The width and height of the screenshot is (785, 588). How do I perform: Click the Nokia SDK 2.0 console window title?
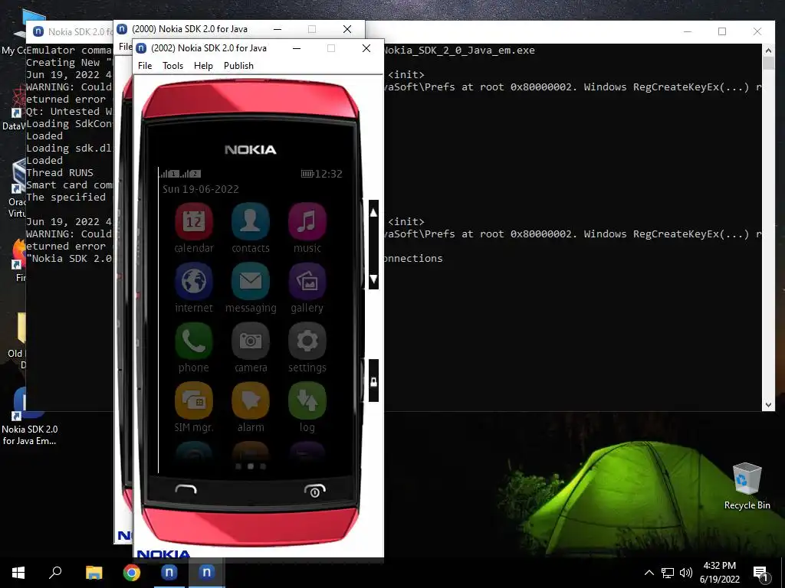point(80,31)
